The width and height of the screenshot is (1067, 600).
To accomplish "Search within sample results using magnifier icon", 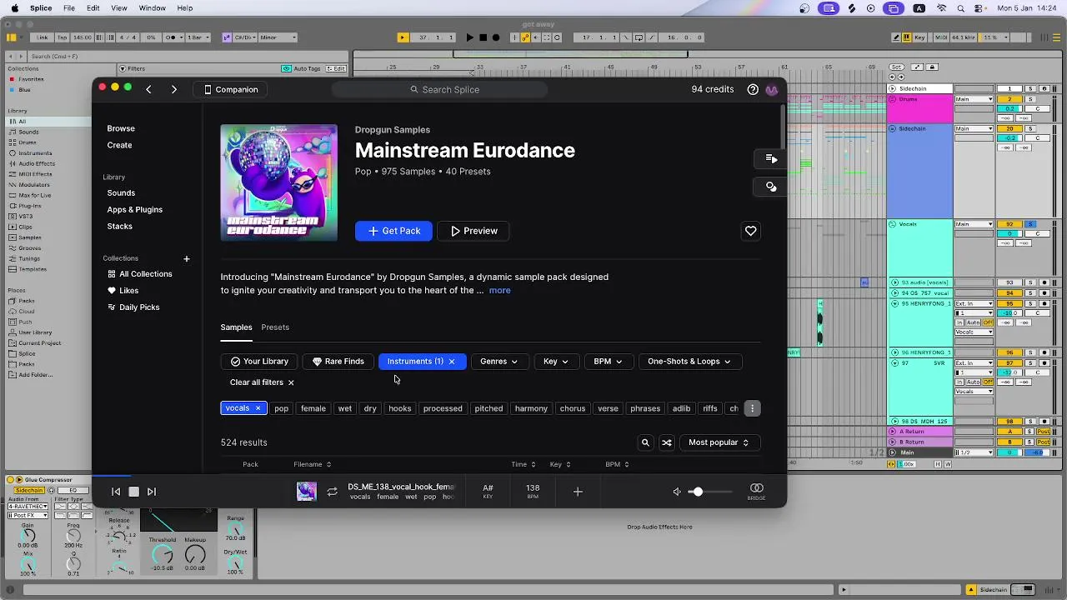I will (645, 442).
